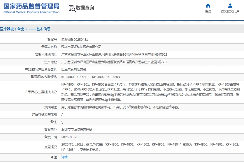Click the 备案号 row label

pos(52,40)
